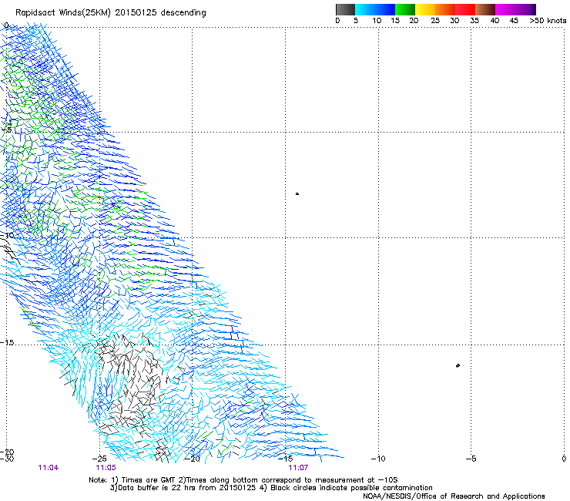Click the green 15-20 knots color band
The height and width of the screenshot is (501, 570).
pyautogui.click(x=405, y=9)
